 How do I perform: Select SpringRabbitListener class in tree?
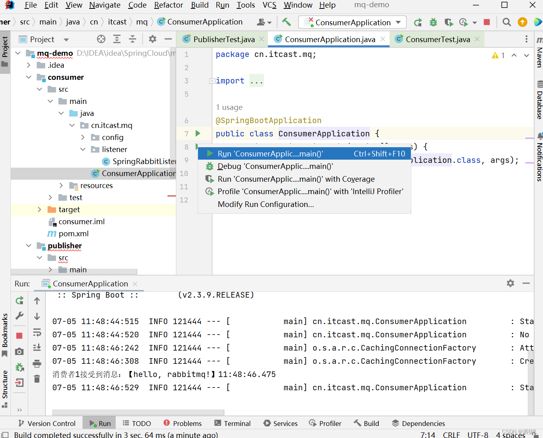[x=139, y=161]
